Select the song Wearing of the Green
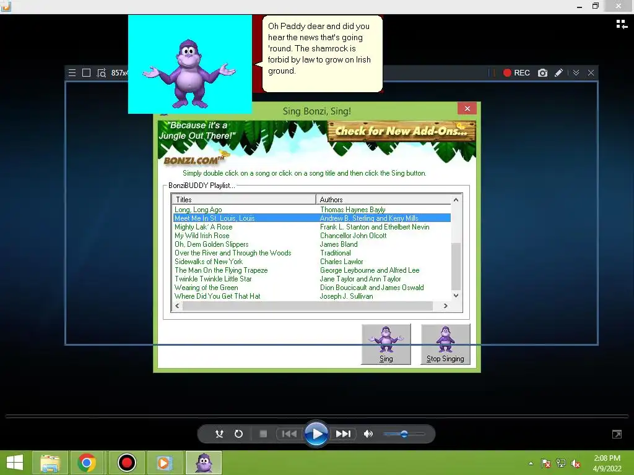The image size is (634, 475). point(206,288)
